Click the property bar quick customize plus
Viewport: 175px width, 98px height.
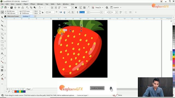pos(136,12)
